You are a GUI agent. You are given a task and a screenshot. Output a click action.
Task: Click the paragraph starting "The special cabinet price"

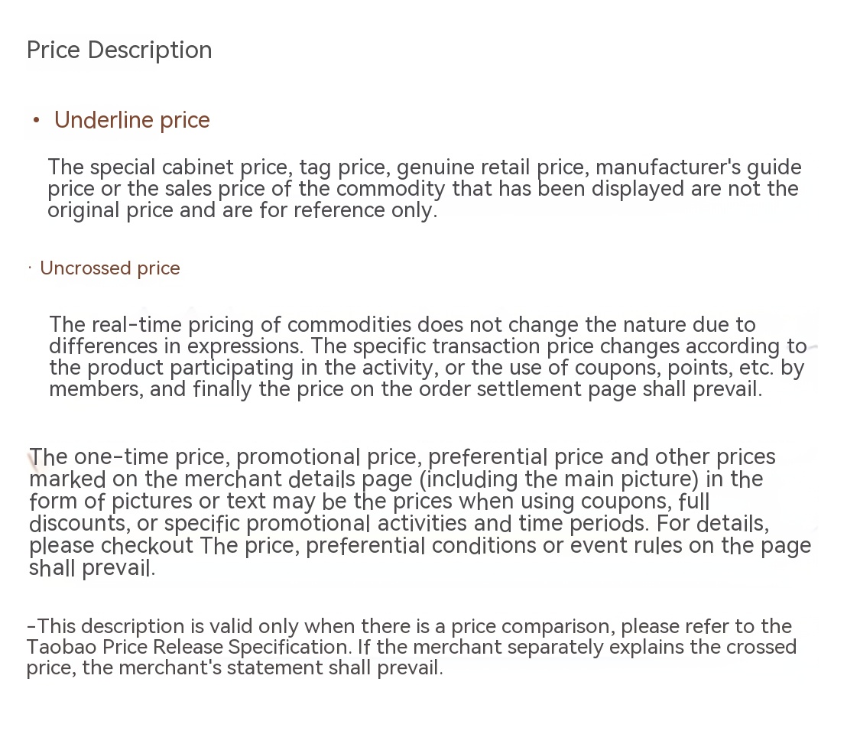(x=424, y=189)
